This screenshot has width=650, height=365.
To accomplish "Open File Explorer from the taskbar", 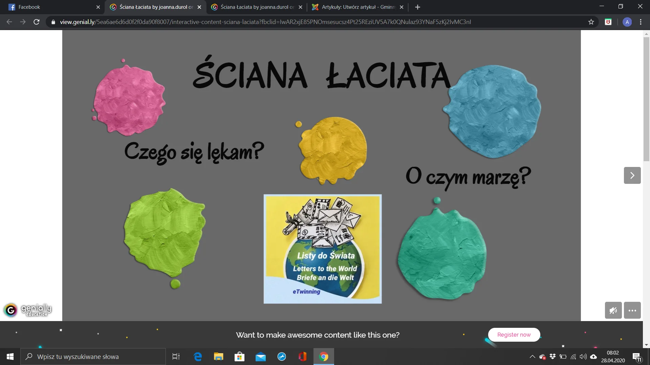I will [x=219, y=356].
